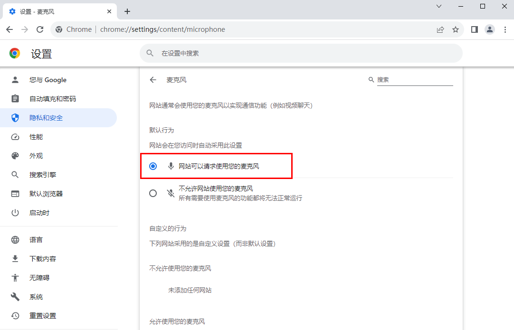The width and height of the screenshot is (514, 330).
Task: Go back using the browser back arrow
Action: (10, 29)
